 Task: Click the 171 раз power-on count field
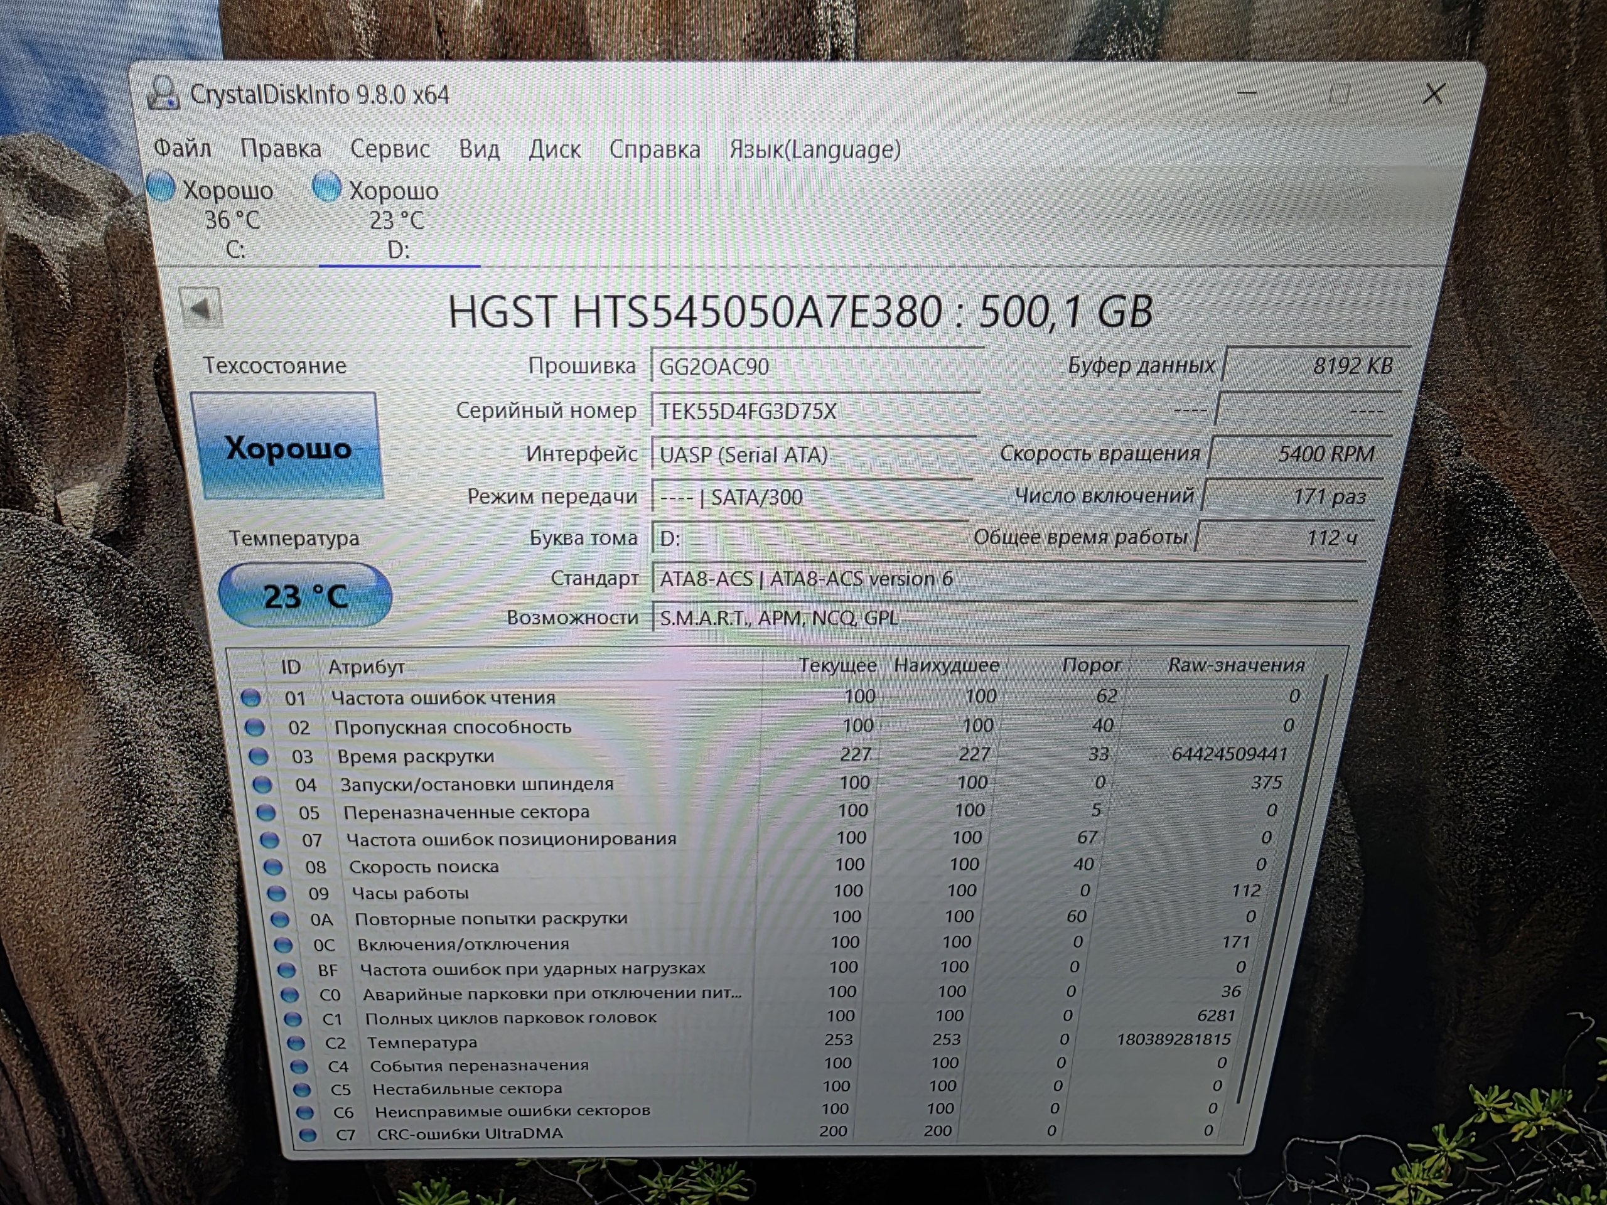(1293, 496)
